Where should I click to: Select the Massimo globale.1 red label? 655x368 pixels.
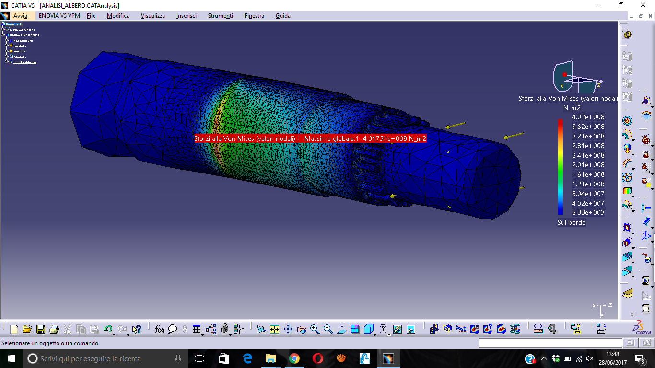pyautogui.click(x=310, y=138)
